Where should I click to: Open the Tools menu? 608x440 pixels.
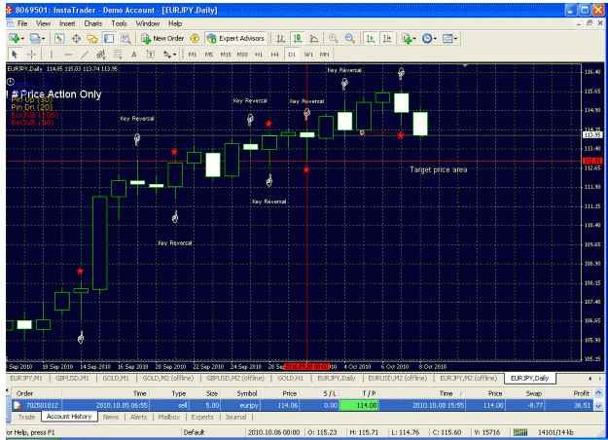coord(119,23)
